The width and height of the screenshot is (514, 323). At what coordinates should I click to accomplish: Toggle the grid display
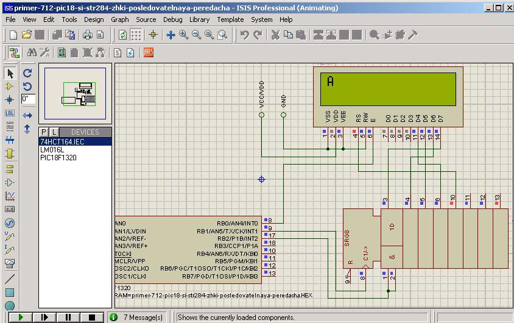(x=136, y=35)
